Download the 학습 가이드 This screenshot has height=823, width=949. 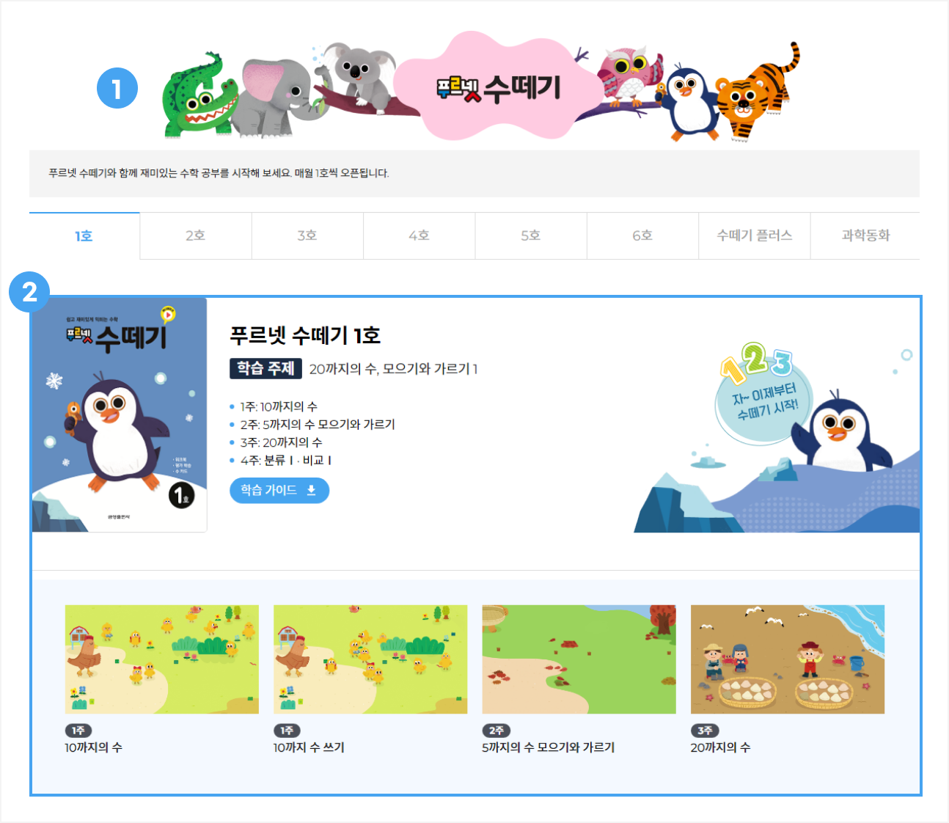279,490
